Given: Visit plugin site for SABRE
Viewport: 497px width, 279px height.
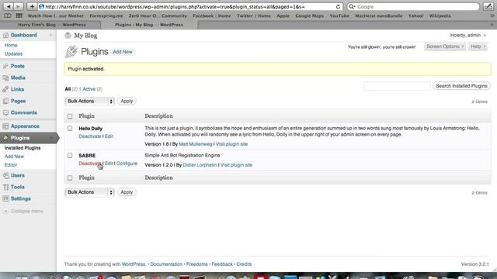Looking at the screenshot, I should point(236,165).
